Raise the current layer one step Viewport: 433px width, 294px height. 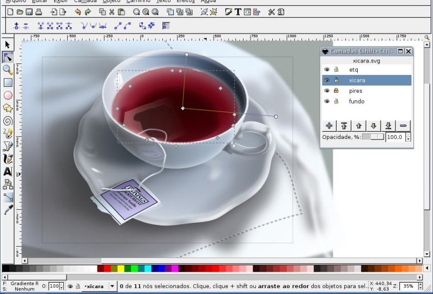click(359, 126)
